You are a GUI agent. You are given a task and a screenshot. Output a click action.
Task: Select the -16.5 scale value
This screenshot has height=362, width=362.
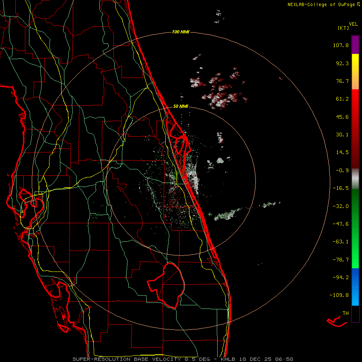(341, 188)
